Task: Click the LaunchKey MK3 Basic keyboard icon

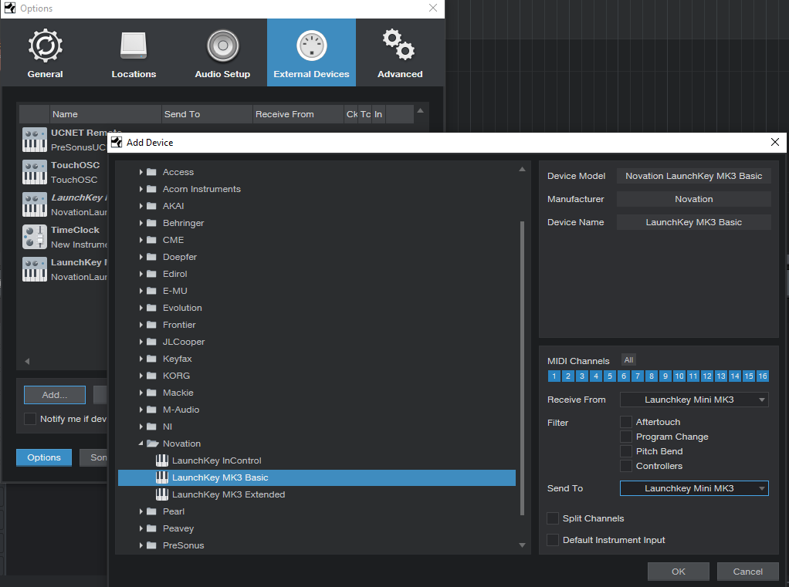Action: click(162, 477)
